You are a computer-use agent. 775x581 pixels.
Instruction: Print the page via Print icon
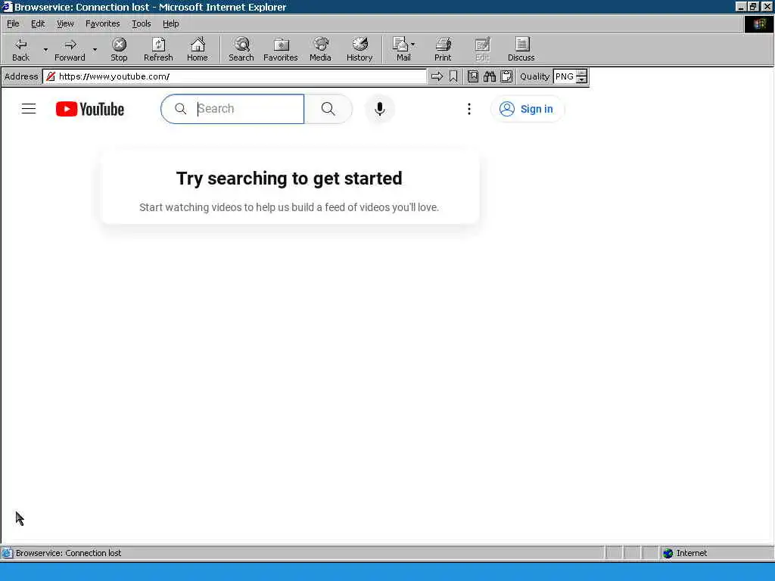(443, 49)
